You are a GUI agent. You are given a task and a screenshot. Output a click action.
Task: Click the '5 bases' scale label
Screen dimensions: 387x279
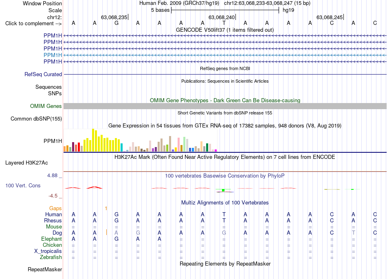point(161,10)
